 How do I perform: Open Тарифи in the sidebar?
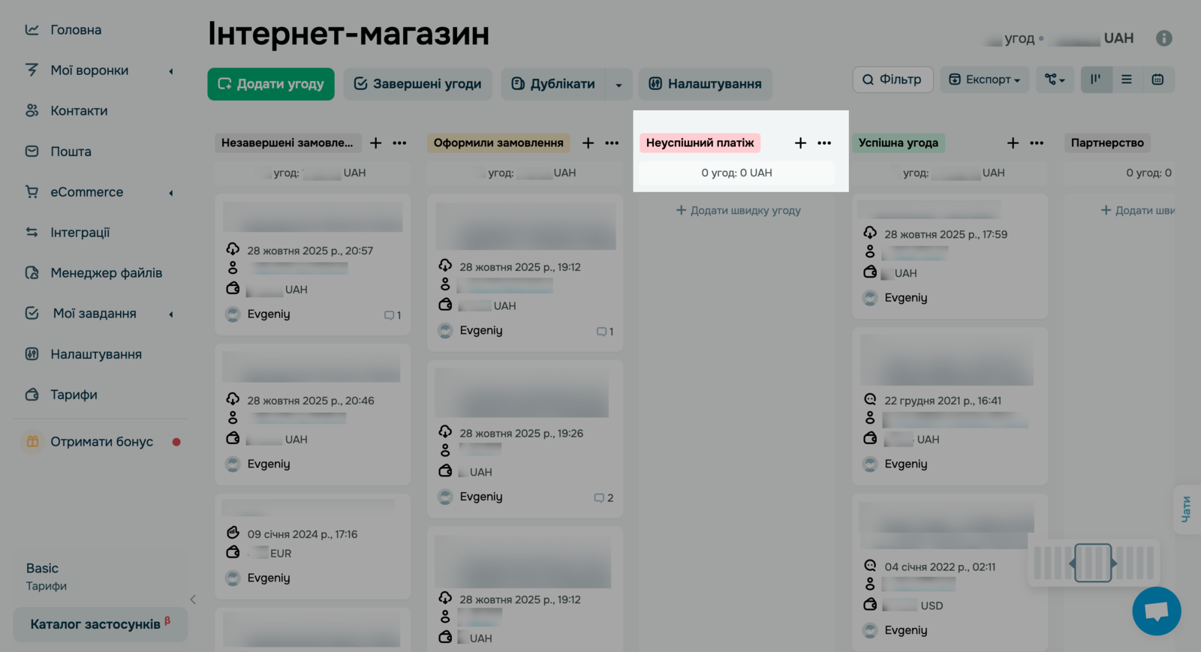[73, 395]
